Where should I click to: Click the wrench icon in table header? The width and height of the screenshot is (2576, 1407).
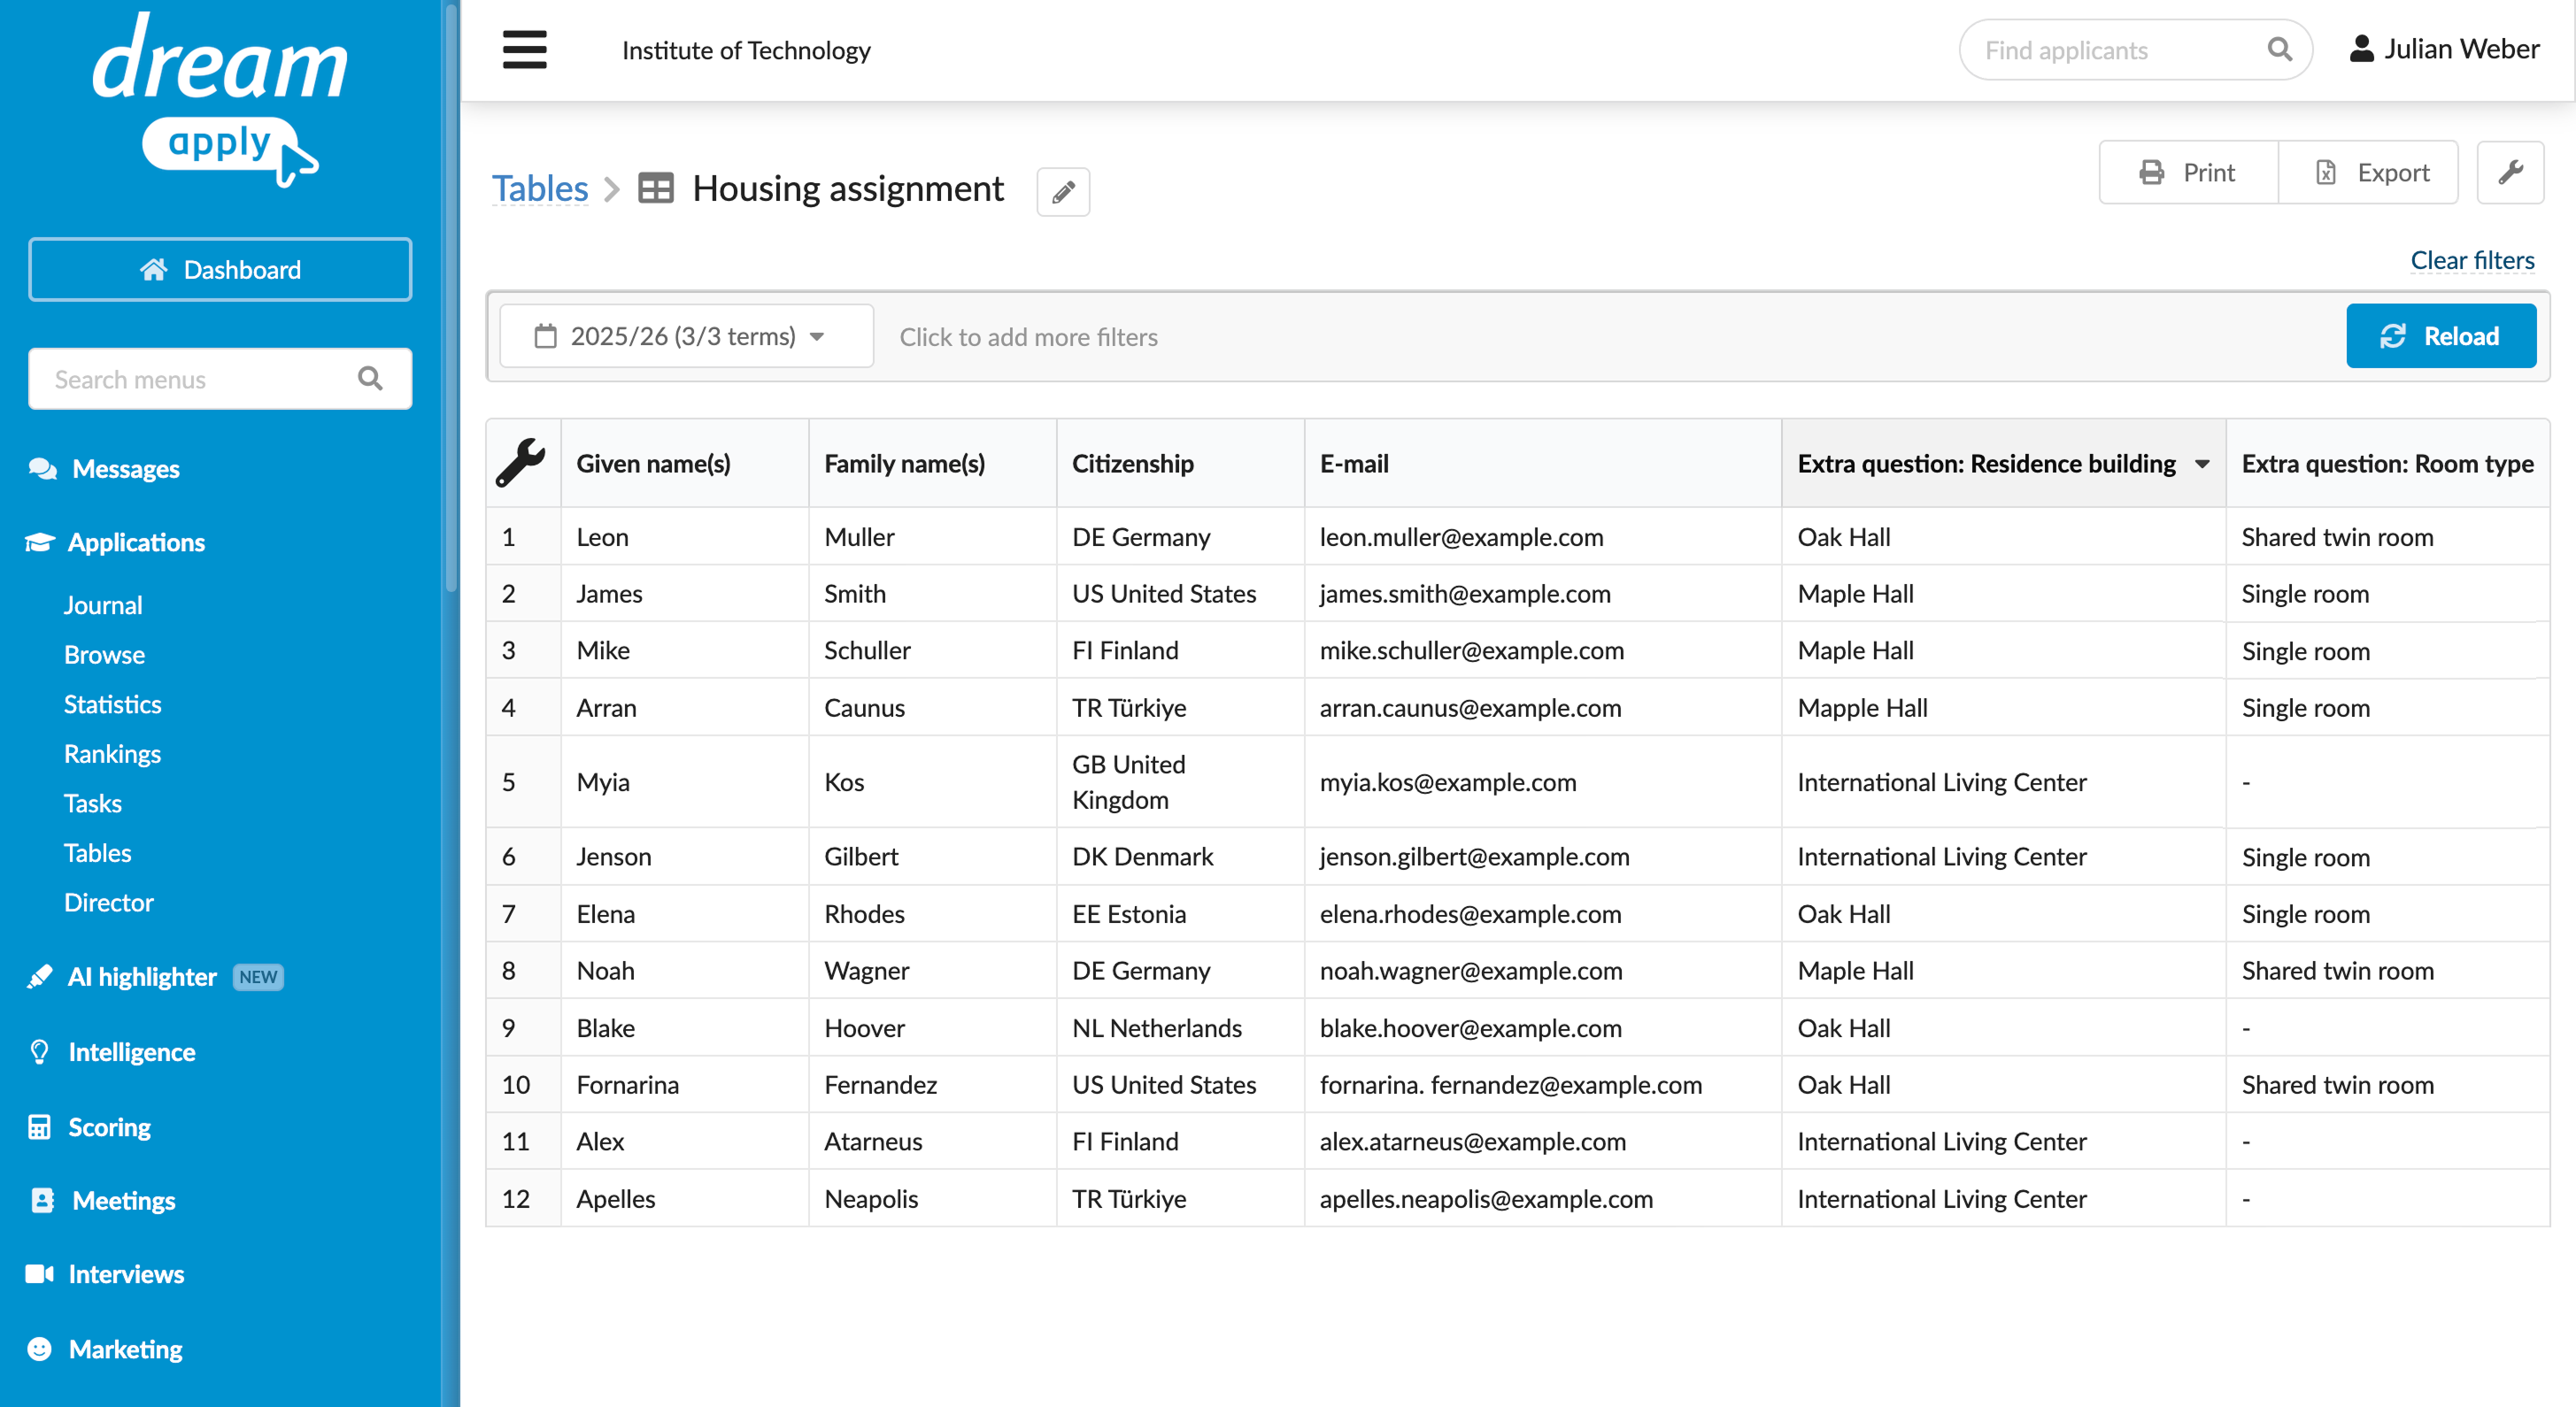(x=521, y=463)
